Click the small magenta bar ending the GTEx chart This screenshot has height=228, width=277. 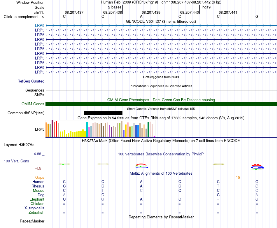tap(155, 136)
